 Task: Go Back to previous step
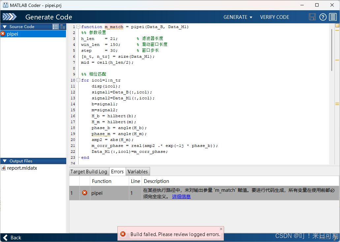13,238
